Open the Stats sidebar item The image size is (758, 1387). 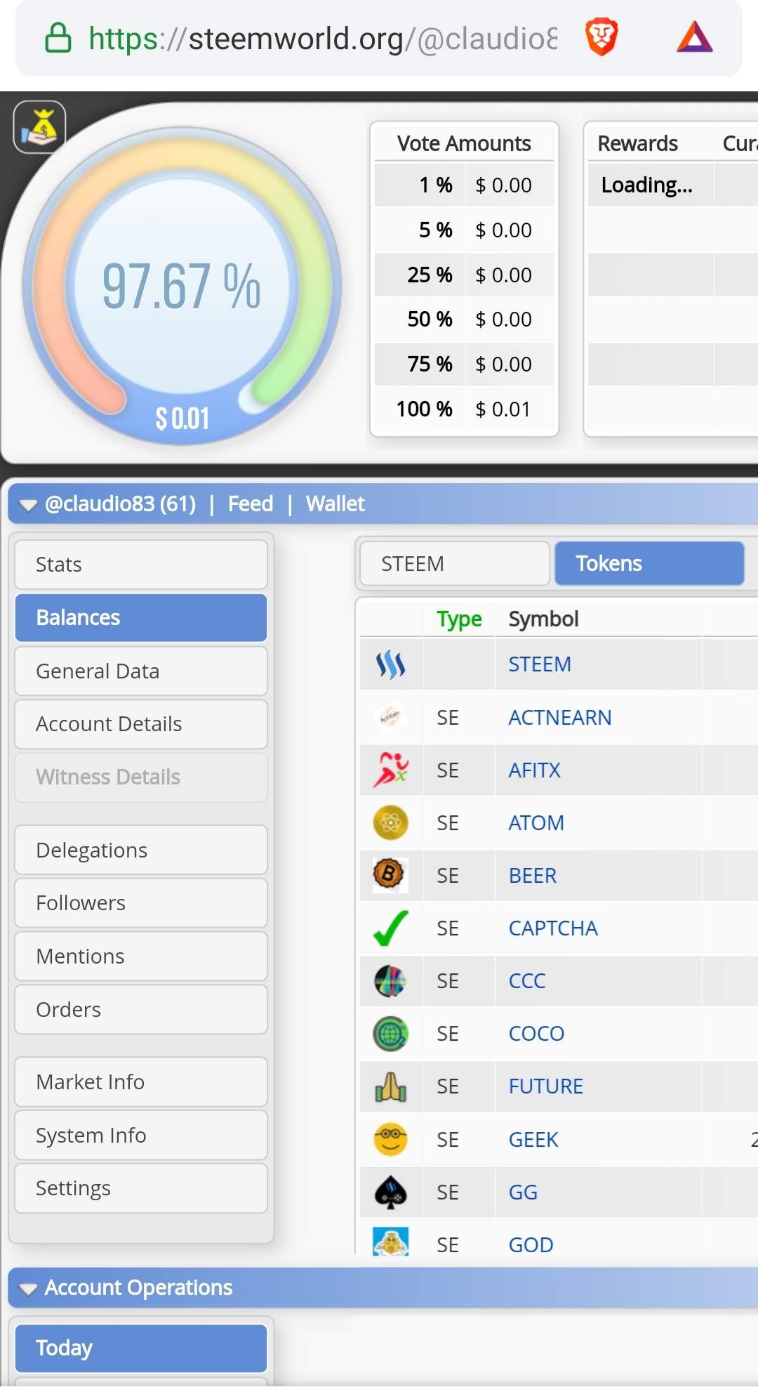pos(140,565)
